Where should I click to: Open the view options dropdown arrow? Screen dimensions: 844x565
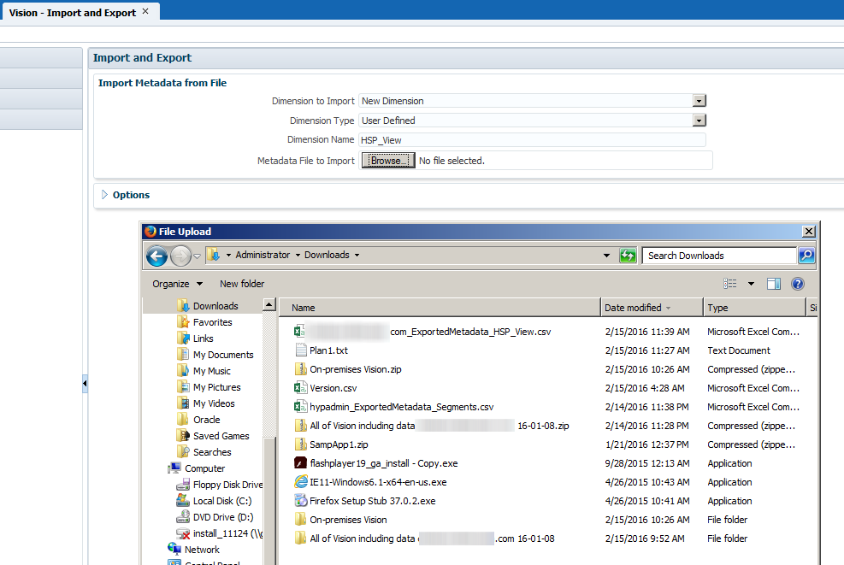tap(751, 284)
